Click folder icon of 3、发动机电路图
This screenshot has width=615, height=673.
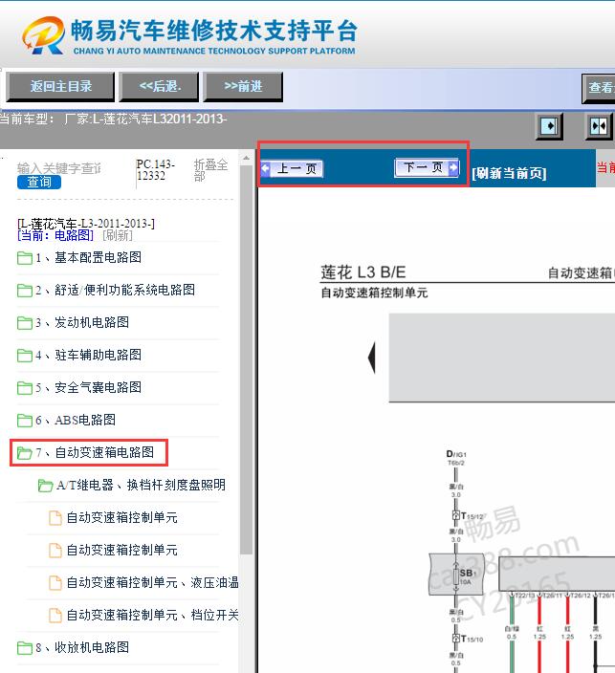(x=25, y=323)
